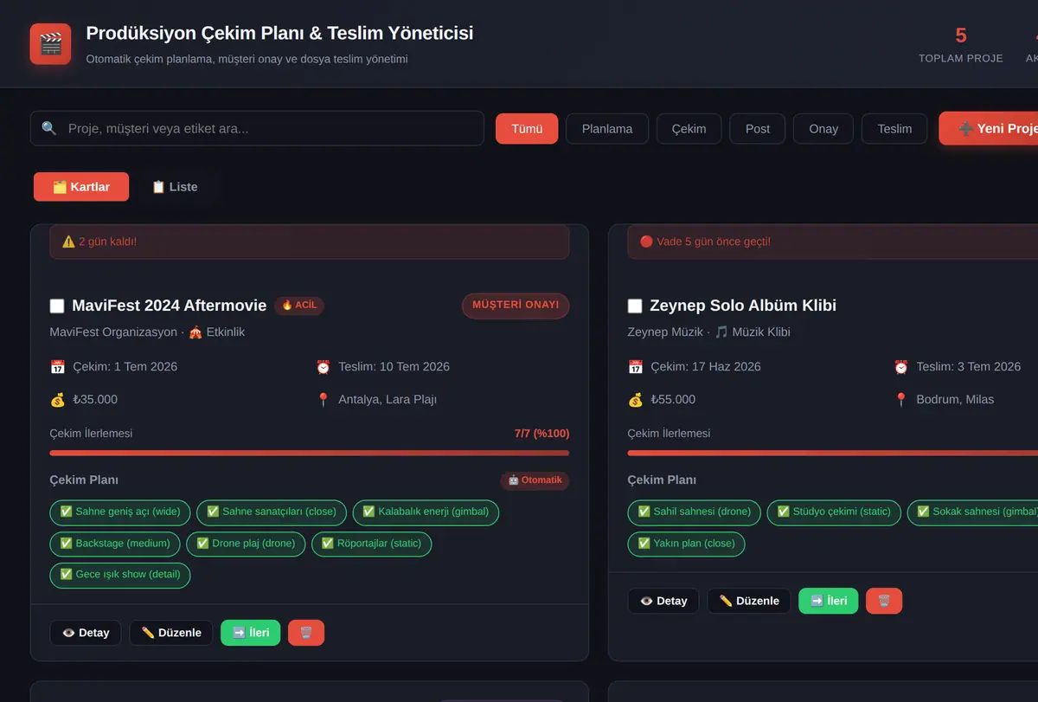1038x702 pixels.
Task: Focus the project search input field
Action: [x=257, y=128]
